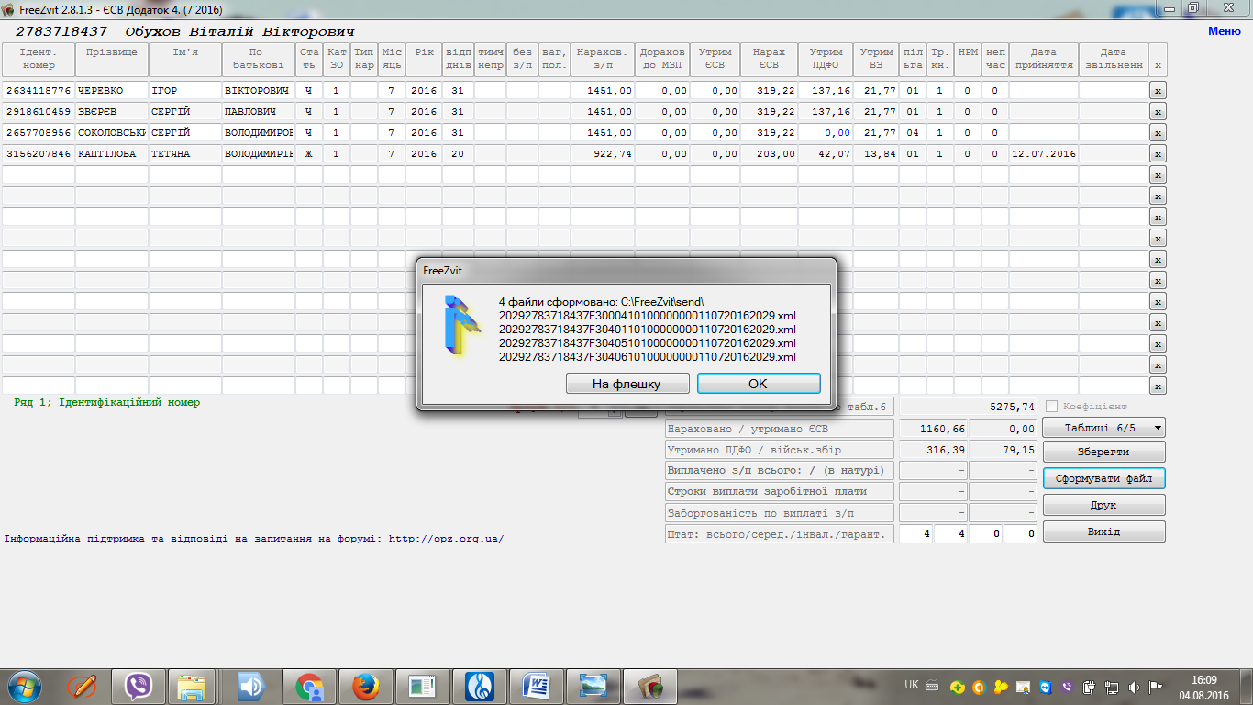Open the Меню menu

click(1224, 31)
